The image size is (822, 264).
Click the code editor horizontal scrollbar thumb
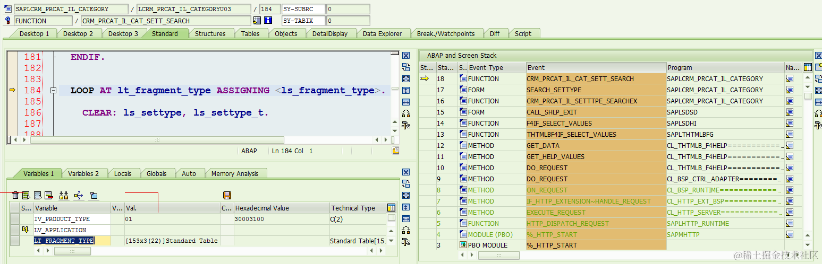tap(157, 140)
